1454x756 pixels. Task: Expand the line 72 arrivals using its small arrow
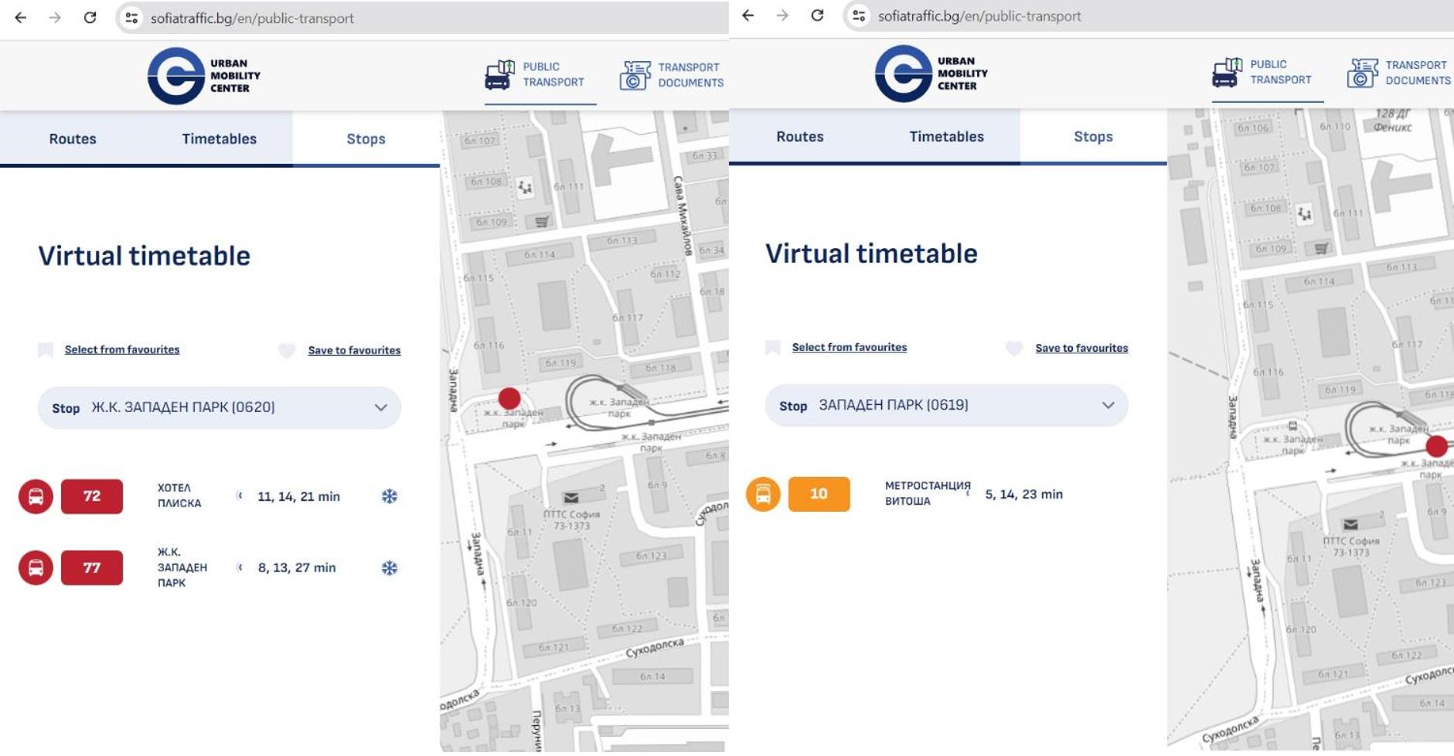[x=240, y=495]
